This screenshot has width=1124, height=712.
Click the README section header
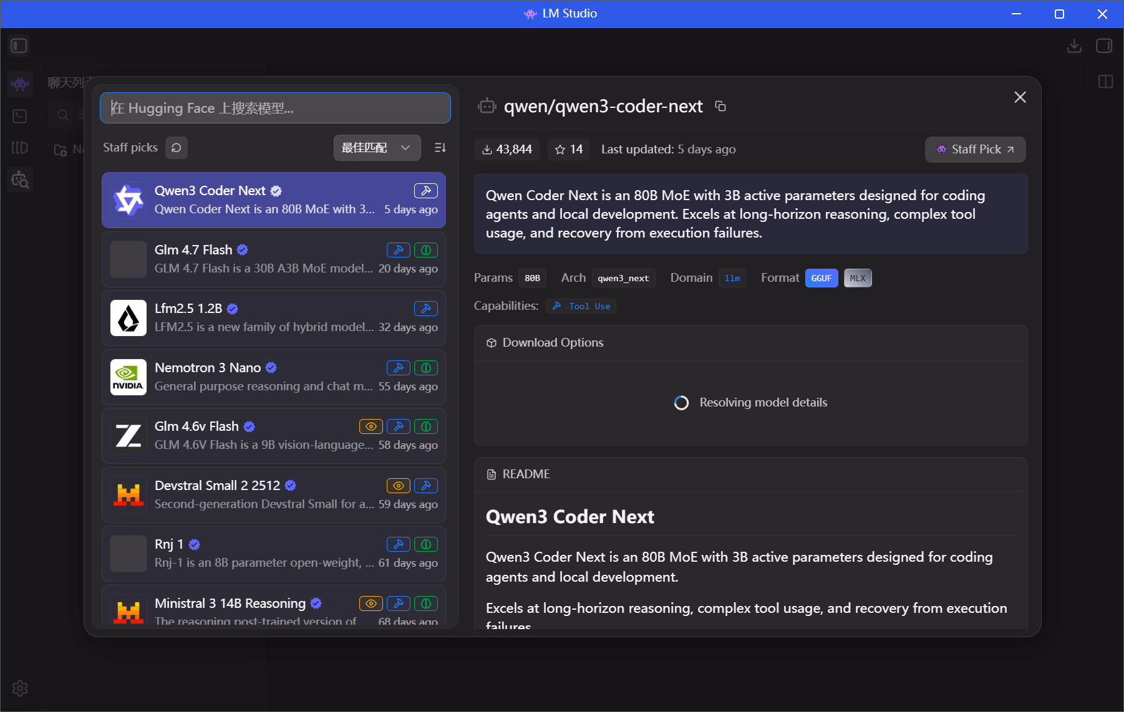pyautogui.click(x=751, y=474)
